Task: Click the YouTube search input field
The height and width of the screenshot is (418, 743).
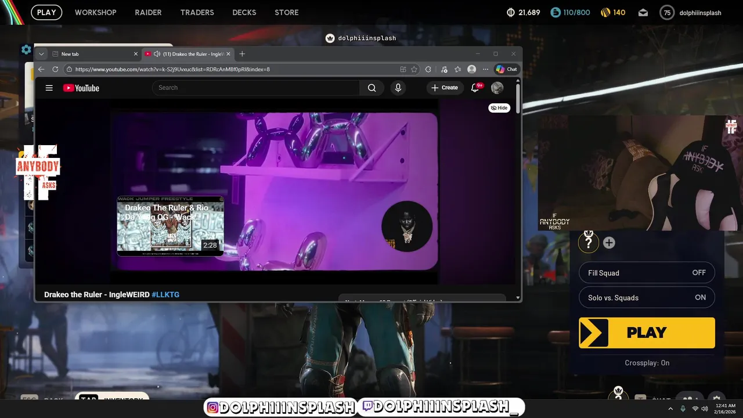Action: point(256,88)
